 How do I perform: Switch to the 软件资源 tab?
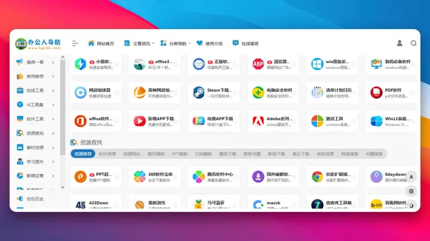click(107, 154)
